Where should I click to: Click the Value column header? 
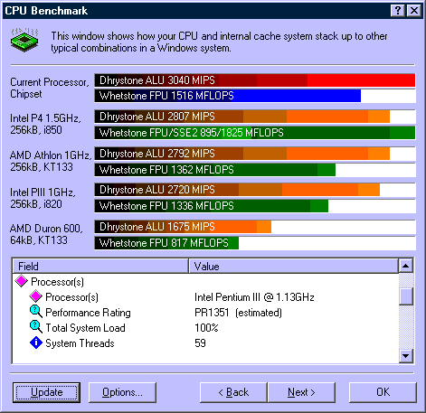(x=293, y=266)
